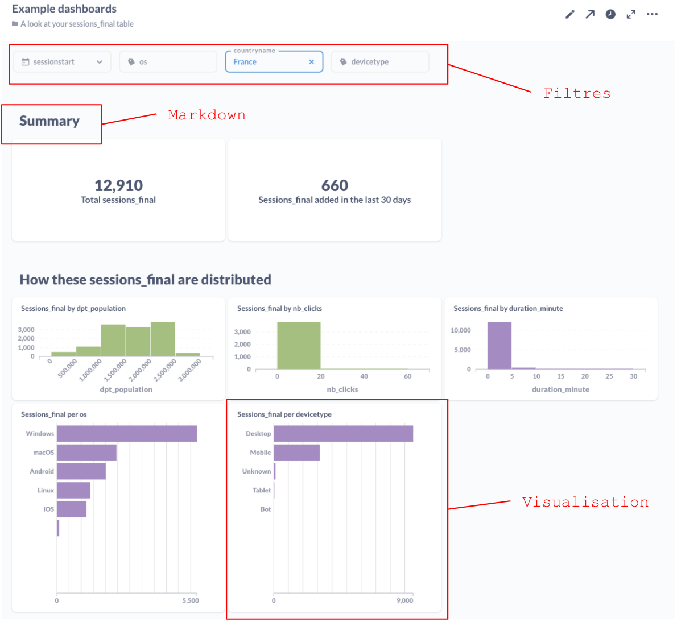
Task: Click the diagonal arrow icon in header
Action: point(590,14)
